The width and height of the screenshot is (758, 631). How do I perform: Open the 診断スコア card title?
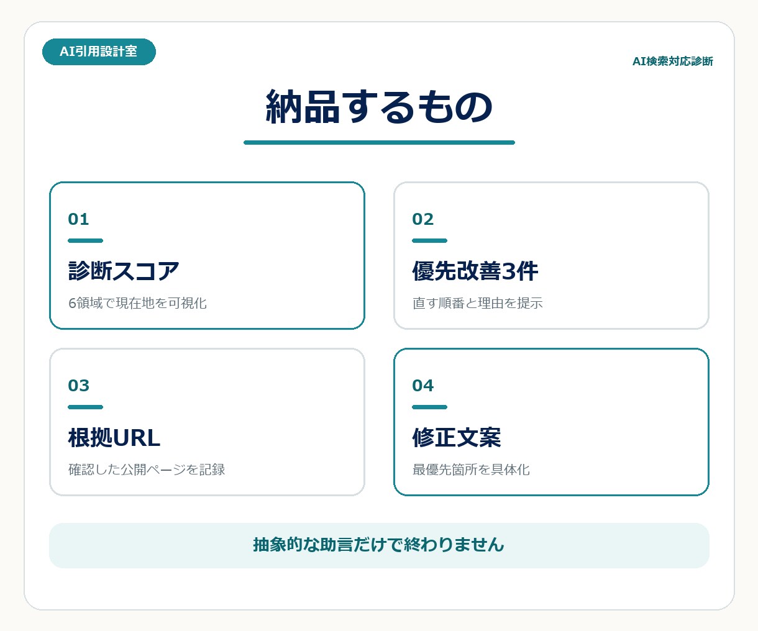pyautogui.click(x=124, y=271)
